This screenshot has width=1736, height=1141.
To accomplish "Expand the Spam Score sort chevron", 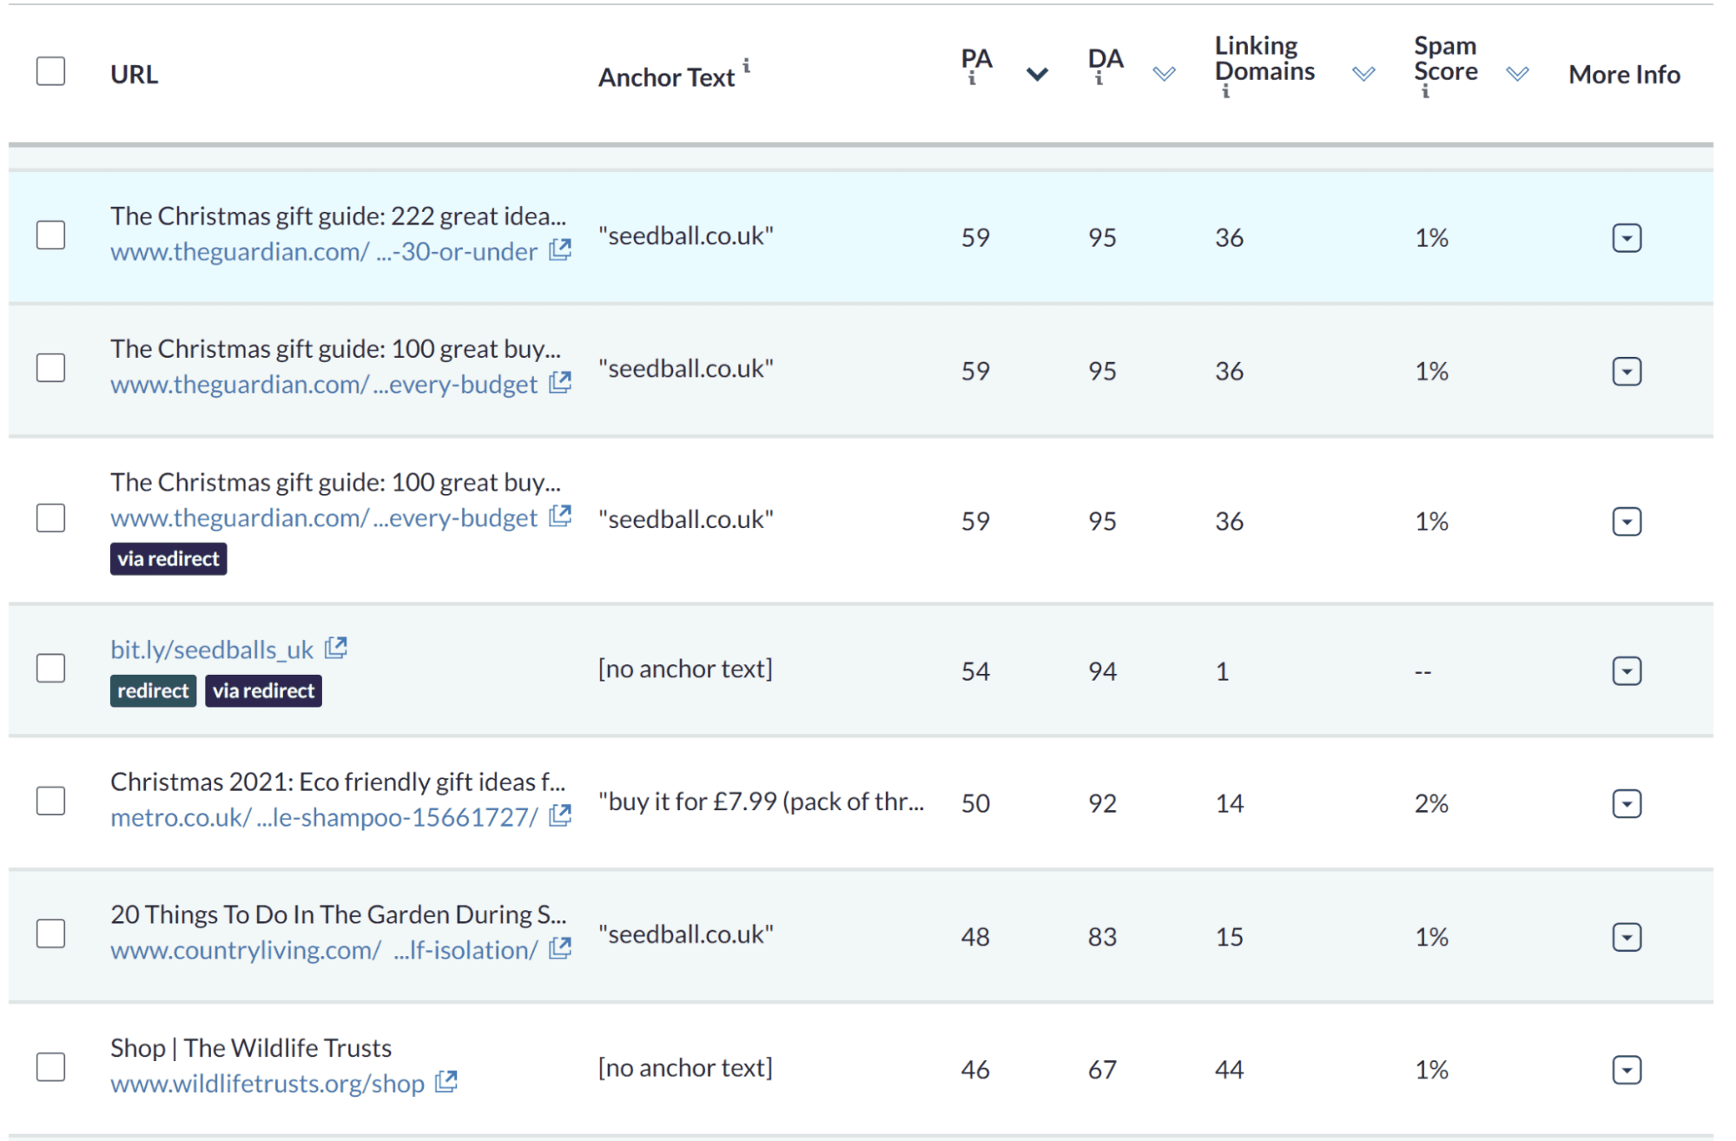I will 1516,76.
